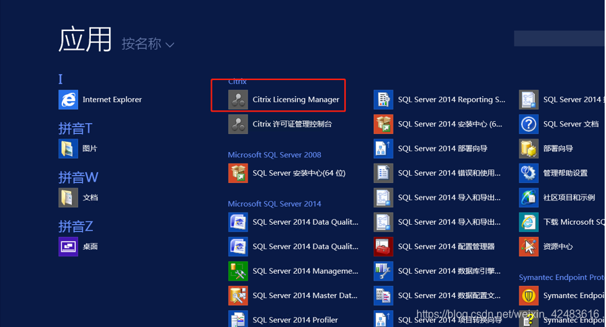
Task: Click the search box at top right
Action: click(x=558, y=38)
